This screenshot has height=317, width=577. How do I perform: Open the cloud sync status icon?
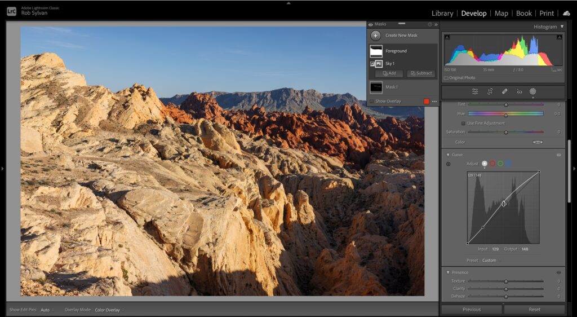pyautogui.click(x=566, y=13)
